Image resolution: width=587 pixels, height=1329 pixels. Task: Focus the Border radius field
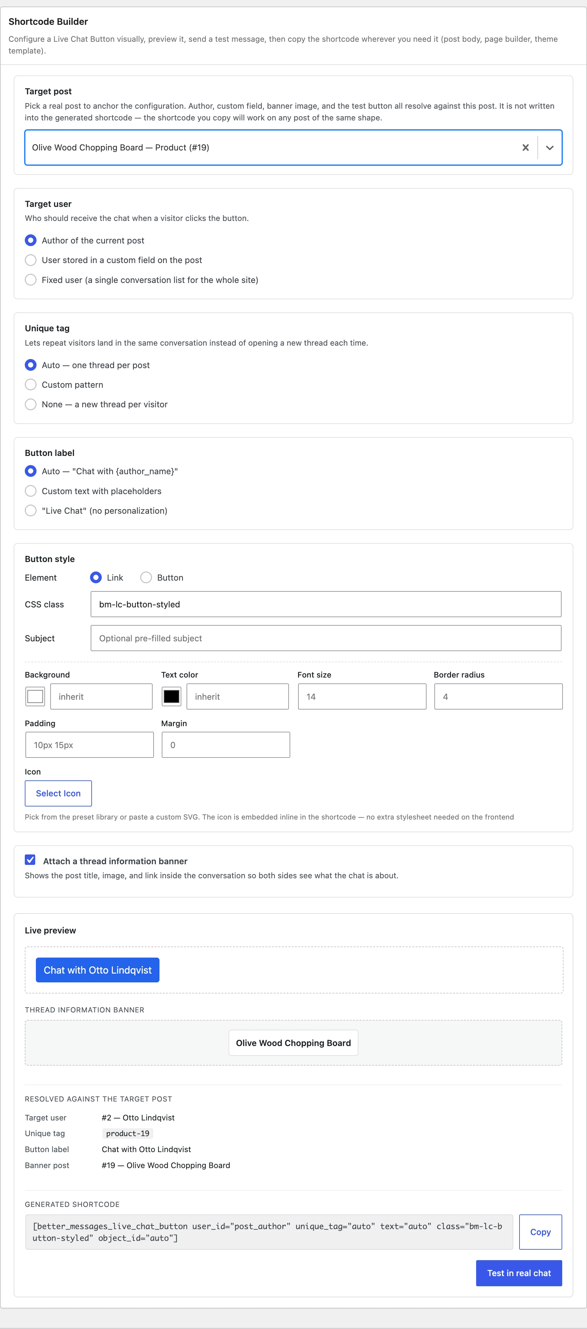(498, 696)
